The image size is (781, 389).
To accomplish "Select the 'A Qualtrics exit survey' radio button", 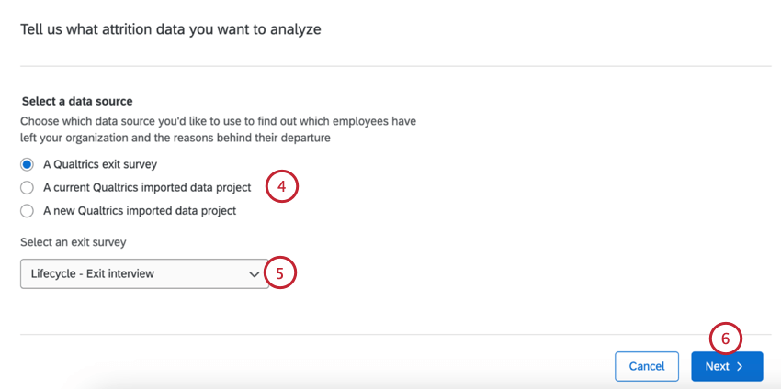I will point(27,165).
